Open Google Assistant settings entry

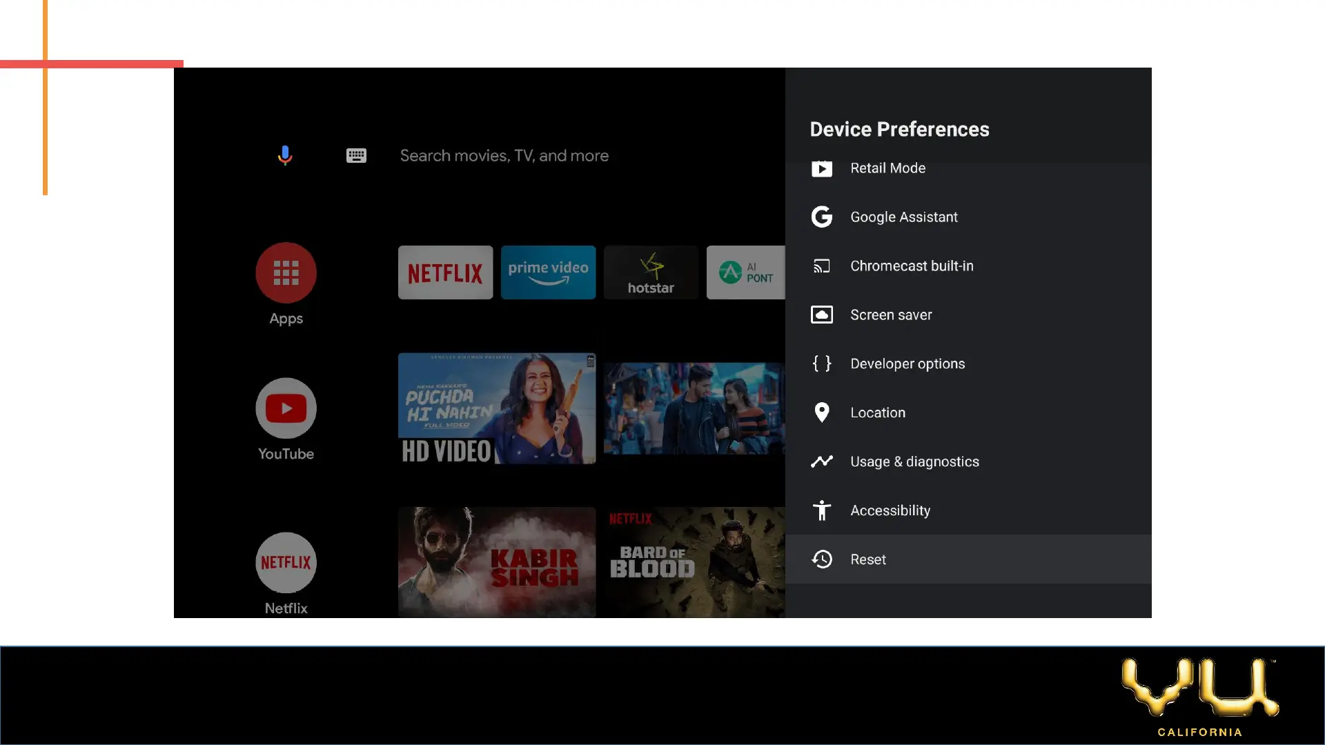pyautogui.click(x=903, y=217)
